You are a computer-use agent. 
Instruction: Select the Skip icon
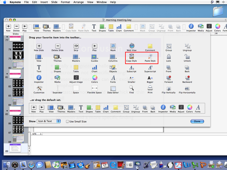coord(76,46)
